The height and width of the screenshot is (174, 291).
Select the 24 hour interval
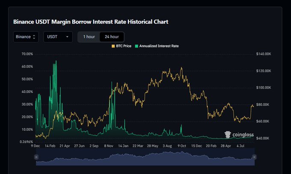(112, 37)
